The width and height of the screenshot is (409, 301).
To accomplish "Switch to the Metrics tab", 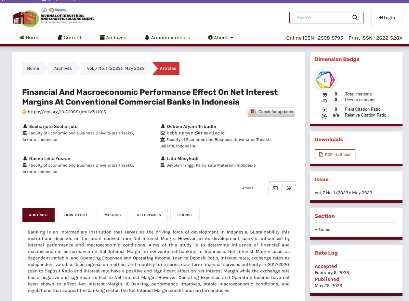I will pyautogui.click(x=112, y=215).
